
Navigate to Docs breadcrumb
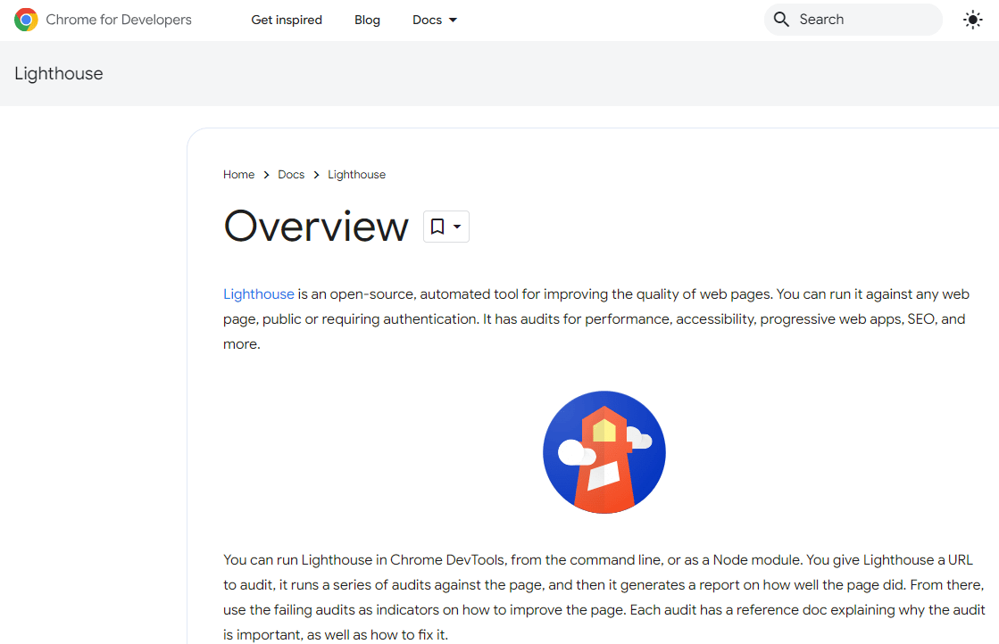(291, 174)
